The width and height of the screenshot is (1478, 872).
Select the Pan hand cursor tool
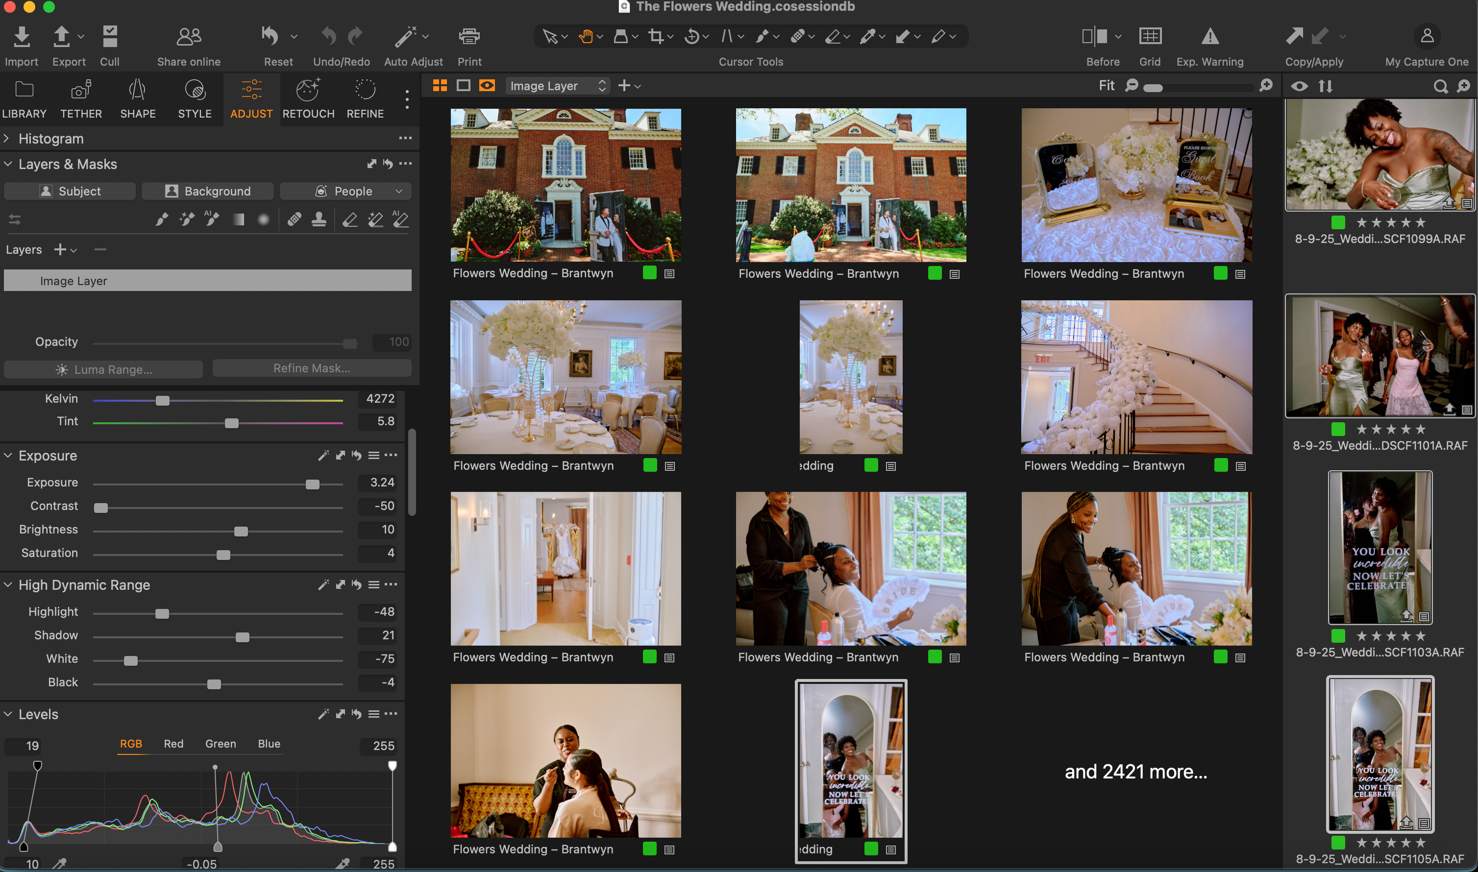[585, 36]
